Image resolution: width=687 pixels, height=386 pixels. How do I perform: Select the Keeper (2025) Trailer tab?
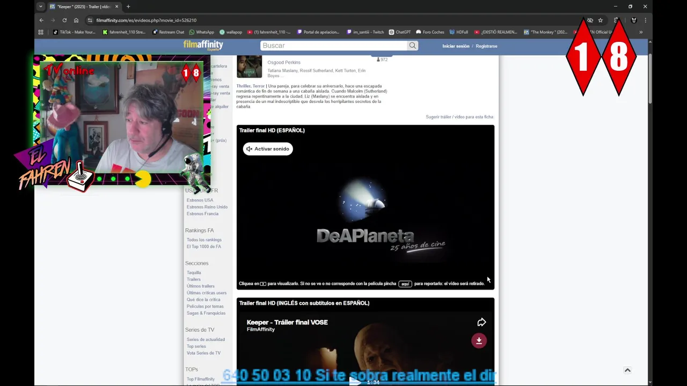[x=84, y=6]
